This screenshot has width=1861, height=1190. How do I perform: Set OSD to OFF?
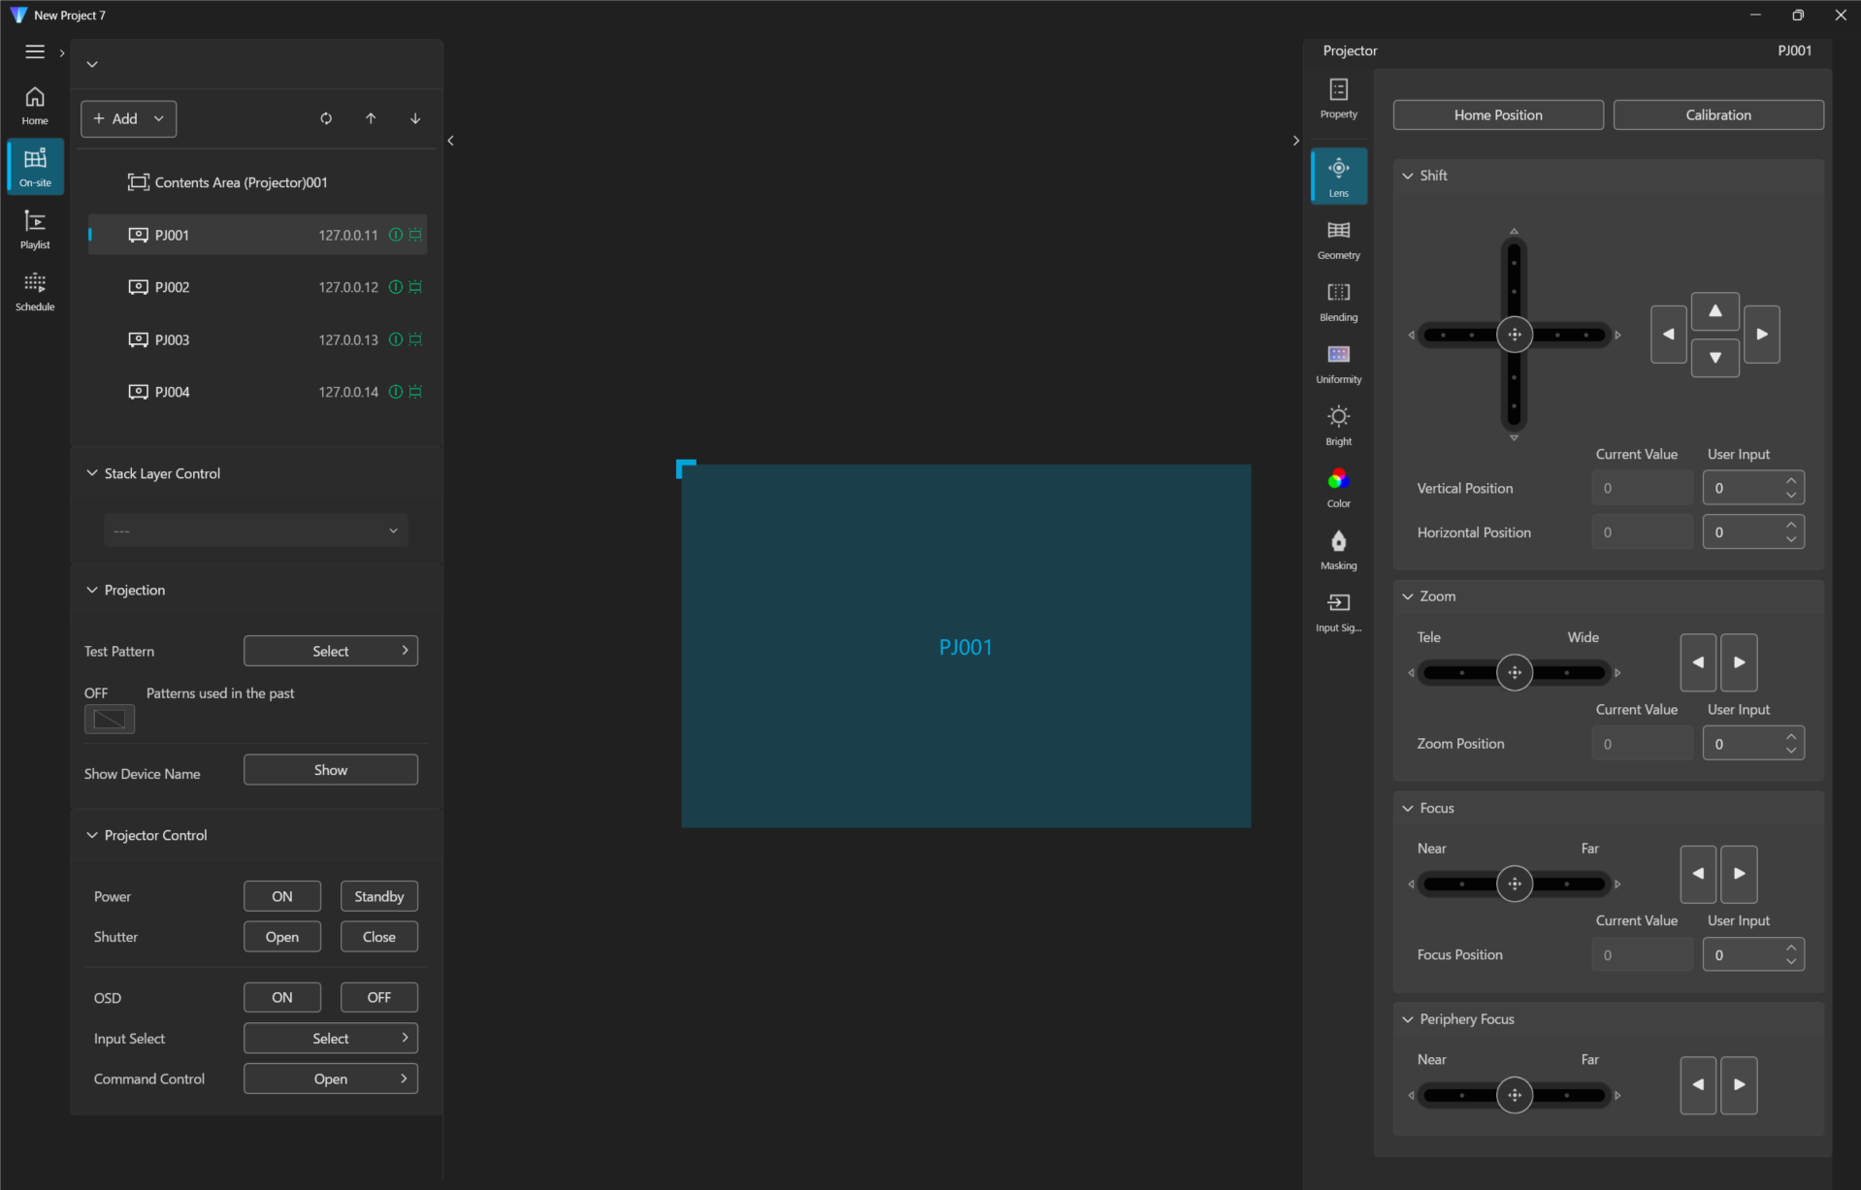pos(378,997)
